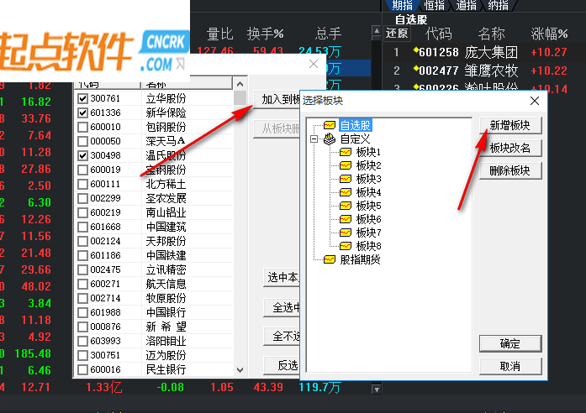This screenshot has width=586, height=413.
Task: Click stock name 牧原股份 in list
Action: pos(166,299)
